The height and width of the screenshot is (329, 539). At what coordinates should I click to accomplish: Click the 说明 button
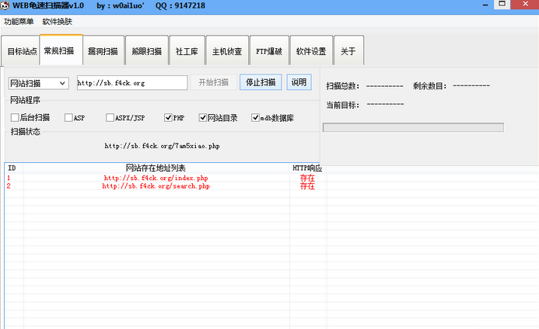tap(298, 83)
